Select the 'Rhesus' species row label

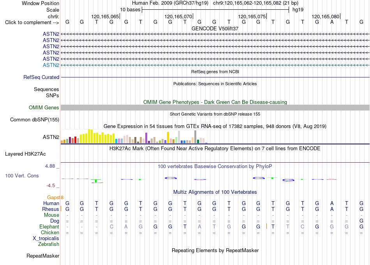(x=51, y=209)
